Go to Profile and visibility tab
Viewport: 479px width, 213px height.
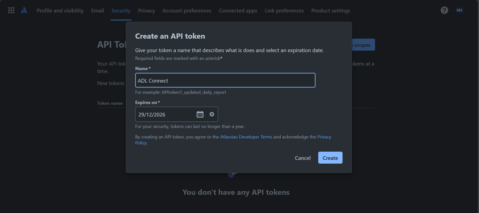point(60,11)
